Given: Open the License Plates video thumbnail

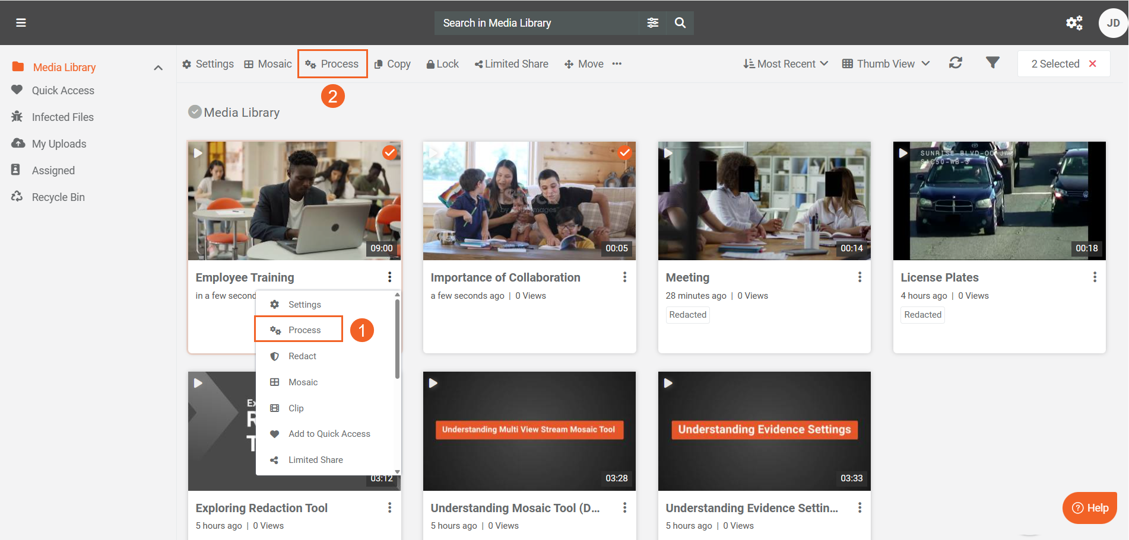Looking at the screenshot, I should 999,200.
